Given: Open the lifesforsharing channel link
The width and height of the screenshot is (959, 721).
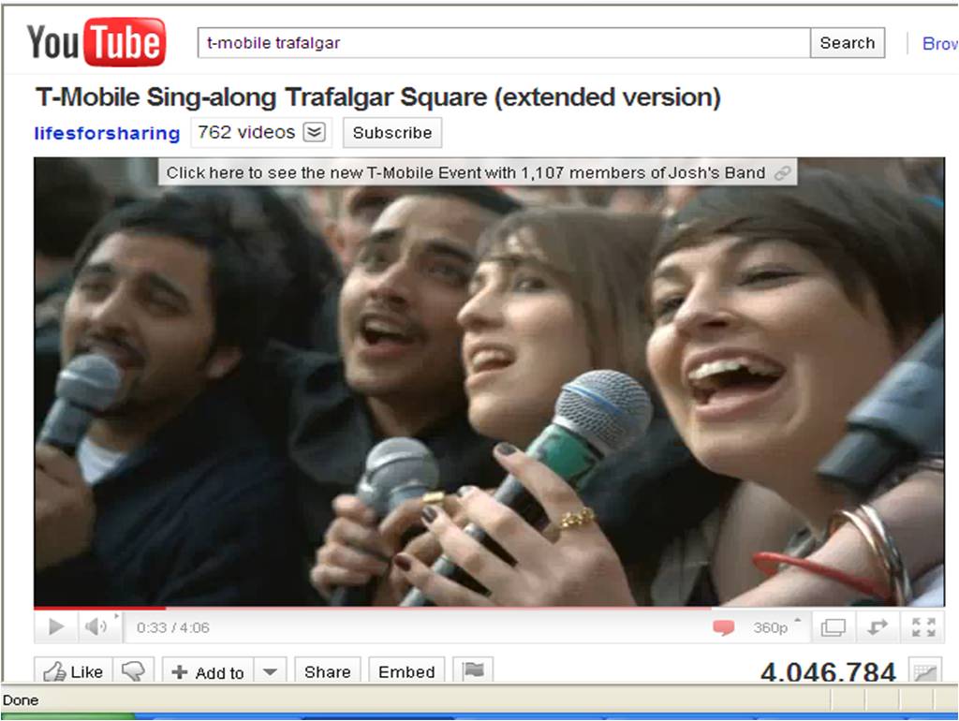Looking at the screenshot, I should pos(107,133).
